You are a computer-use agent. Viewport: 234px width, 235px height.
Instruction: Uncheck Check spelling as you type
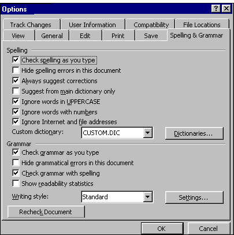[x=16, y=60]
